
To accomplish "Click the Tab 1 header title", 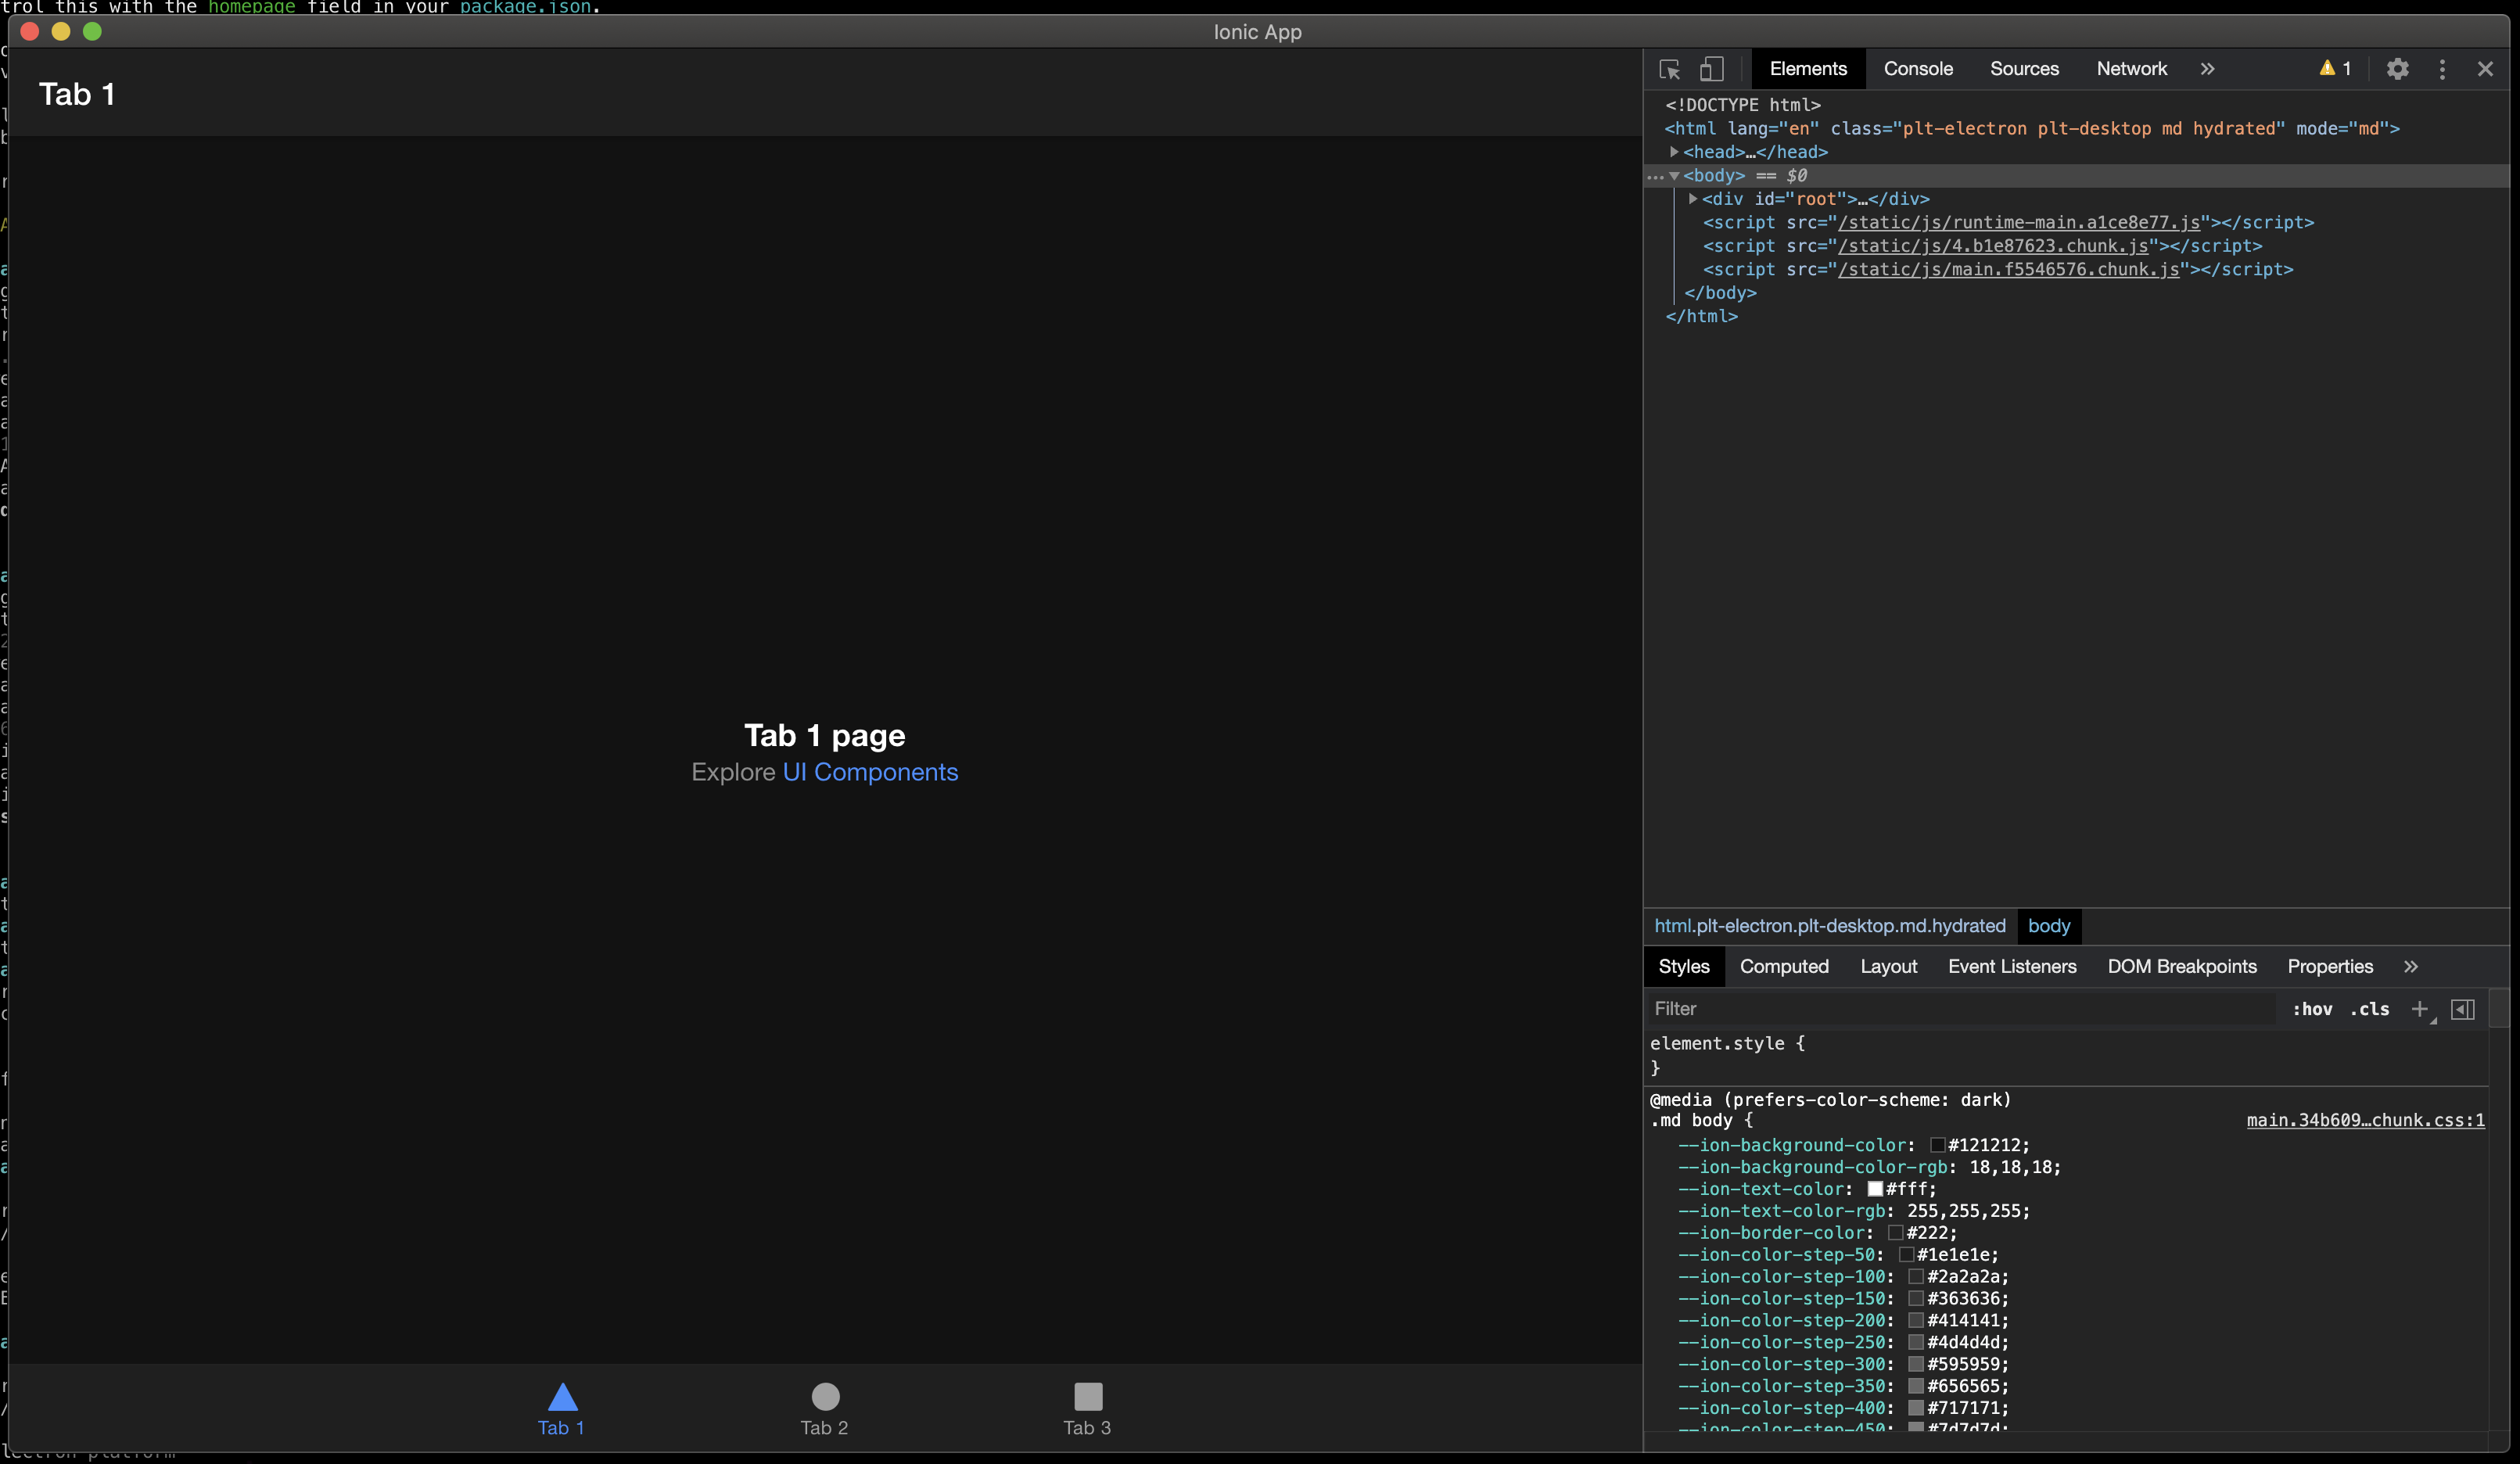I will (77, 94).
